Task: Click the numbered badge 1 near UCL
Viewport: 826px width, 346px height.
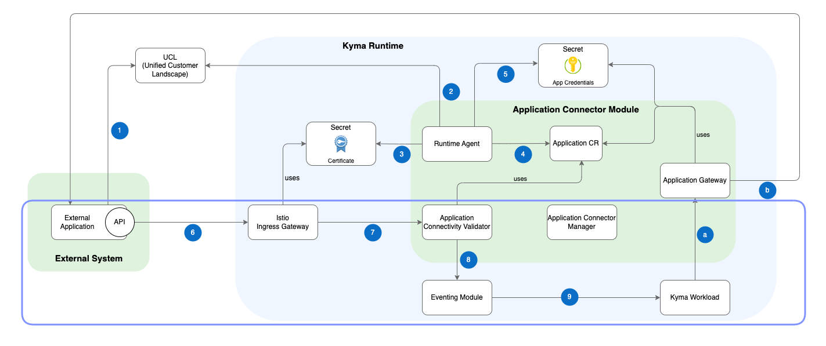Action: point(120,130)
